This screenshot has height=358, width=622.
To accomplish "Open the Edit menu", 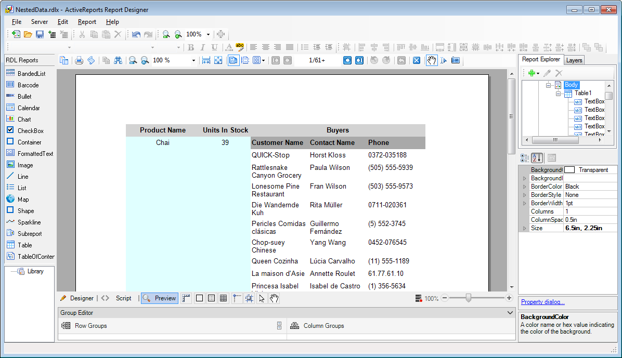I will pyautogui.click(x=63, y=22).
